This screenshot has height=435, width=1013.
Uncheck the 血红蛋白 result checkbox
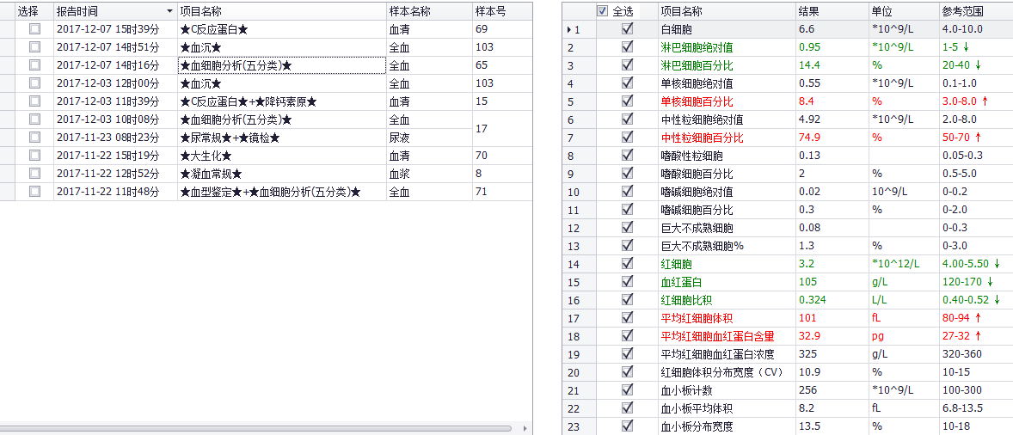pyautogui.click(x=627, y=282)
